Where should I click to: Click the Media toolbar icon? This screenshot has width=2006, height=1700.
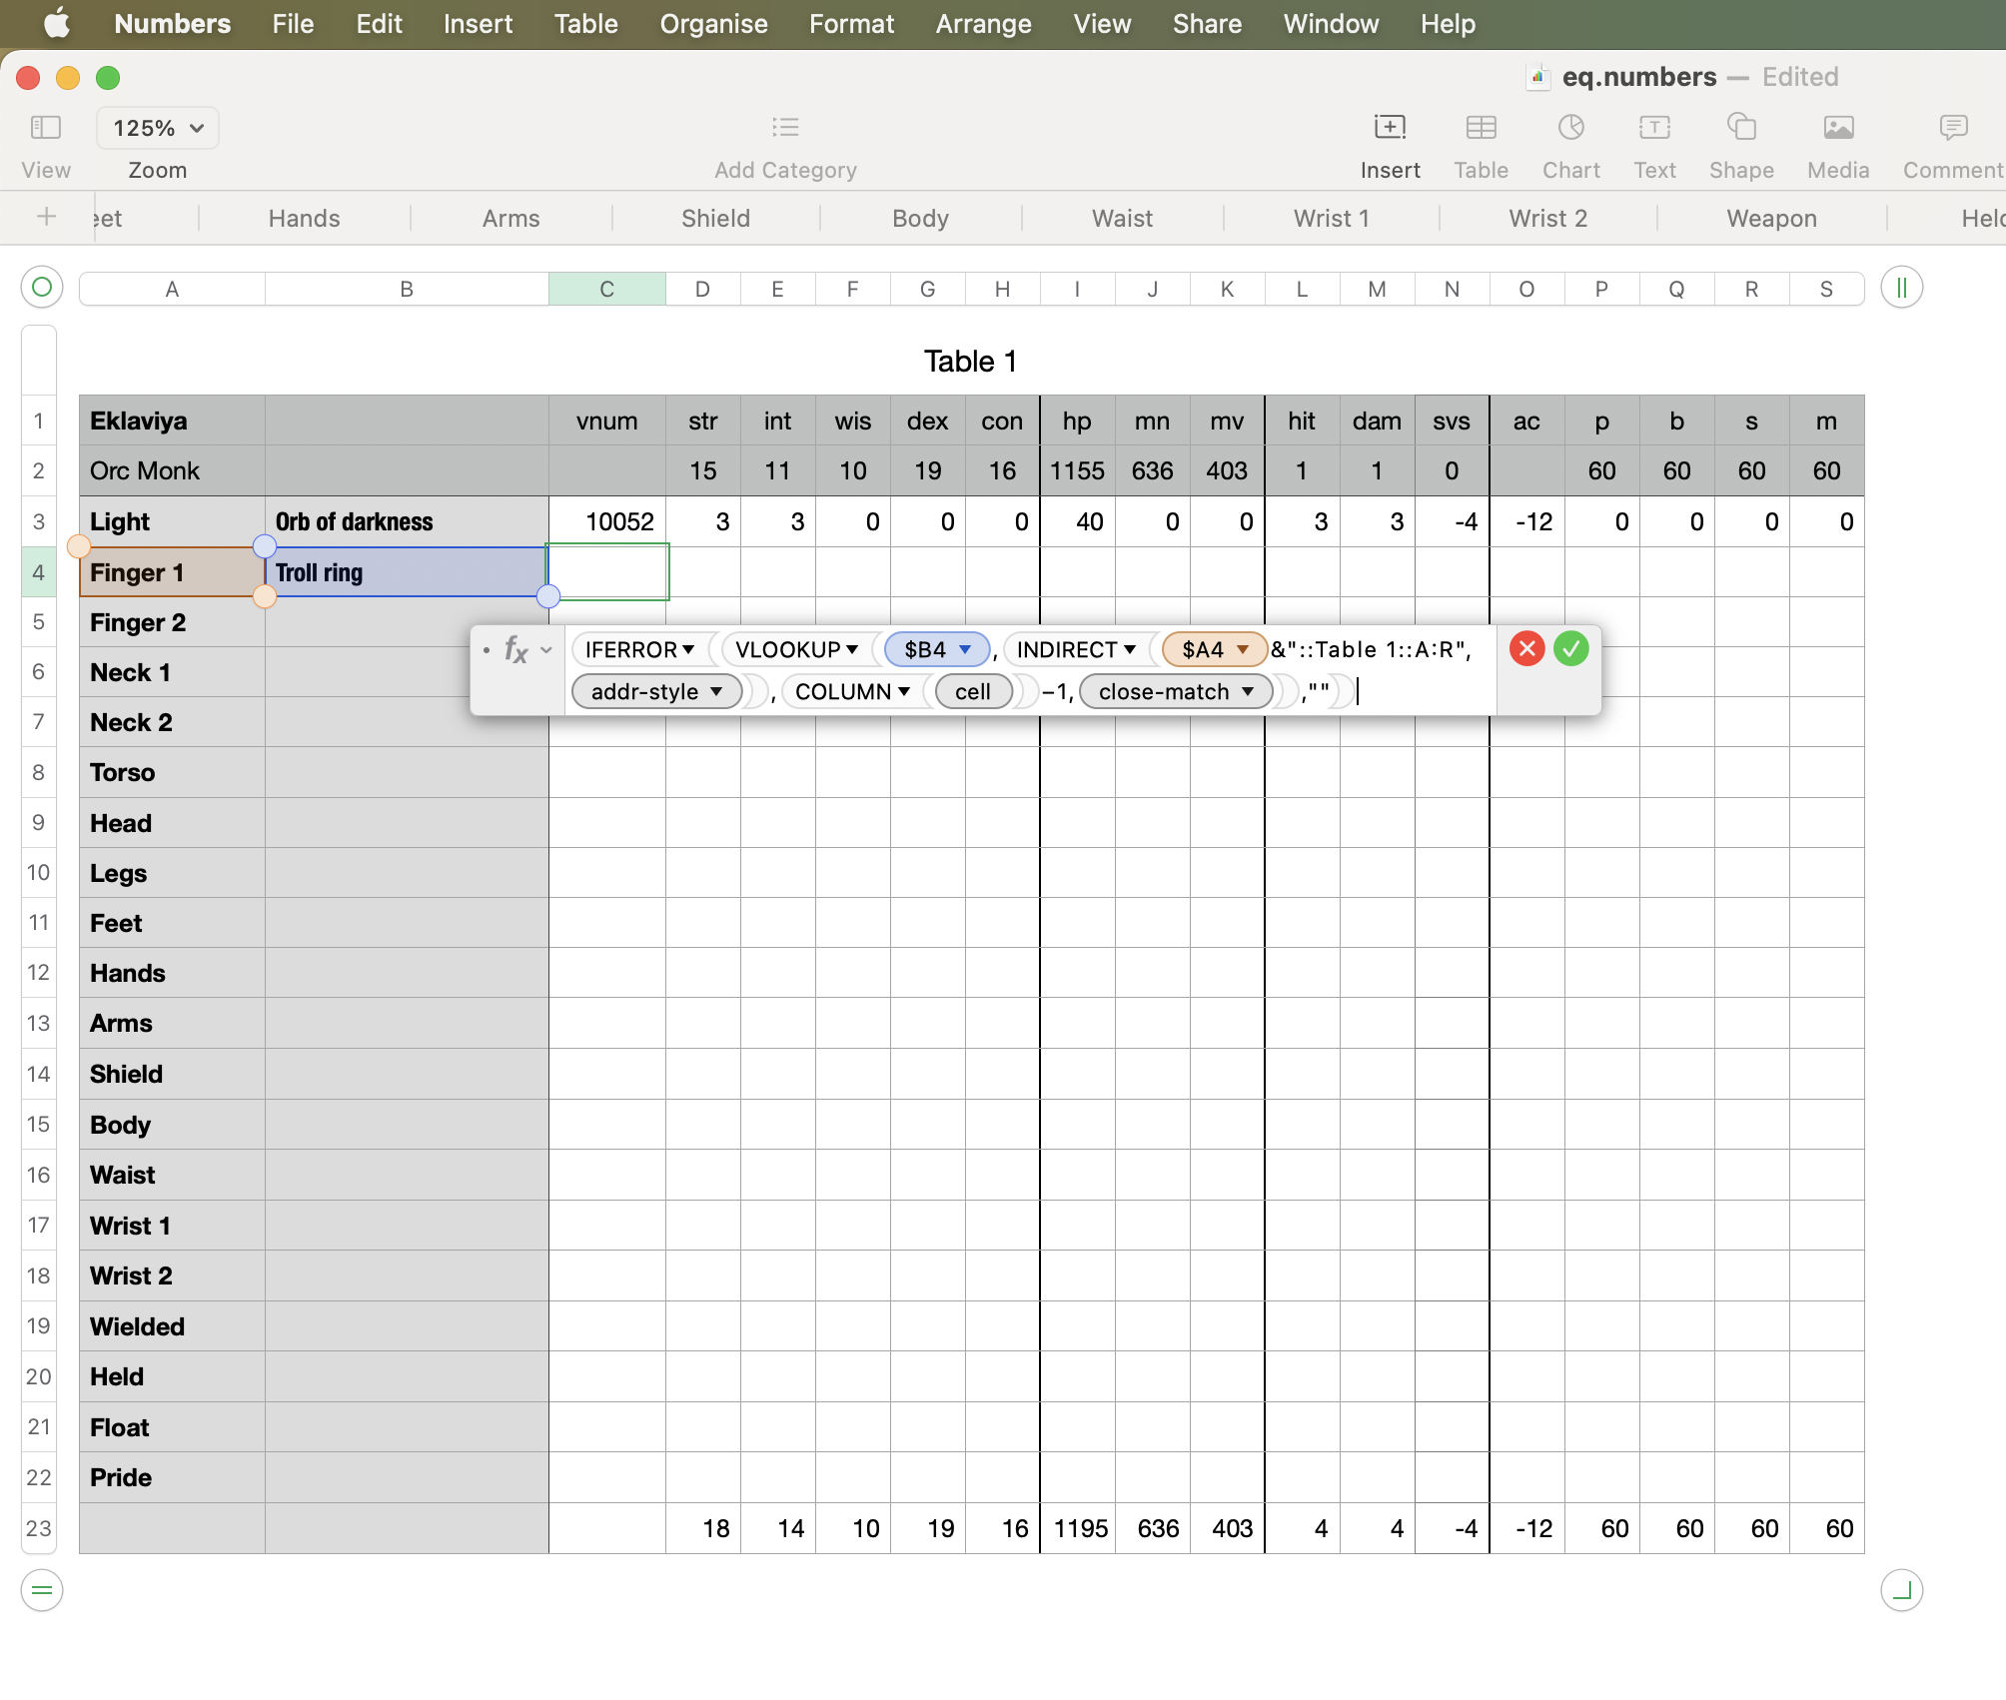click(1838, 128)
